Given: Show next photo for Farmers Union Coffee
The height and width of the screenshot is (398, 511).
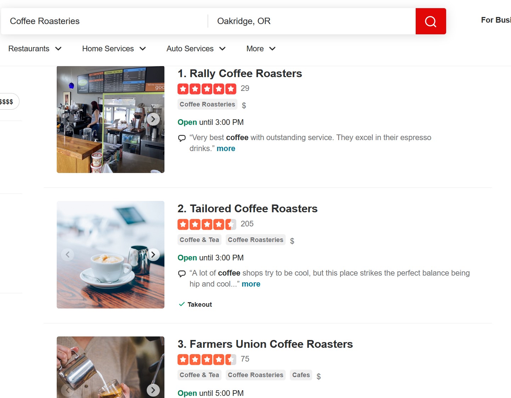Looking at the screenshot, I should 153,390.
